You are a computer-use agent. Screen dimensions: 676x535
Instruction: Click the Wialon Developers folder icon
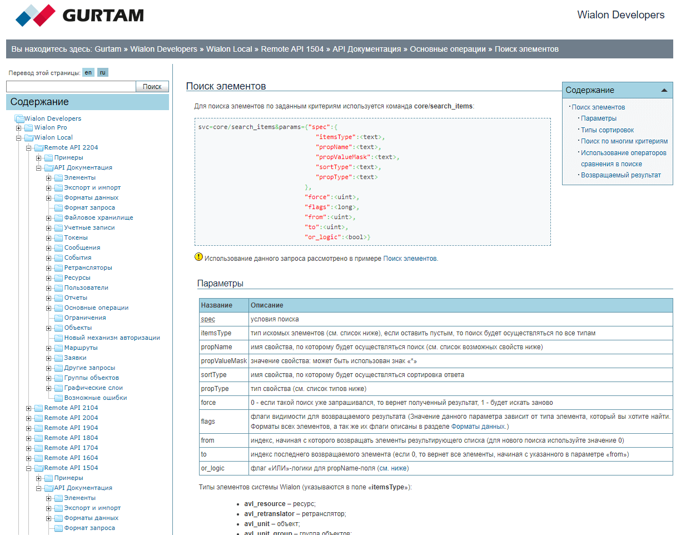(19, 118)
